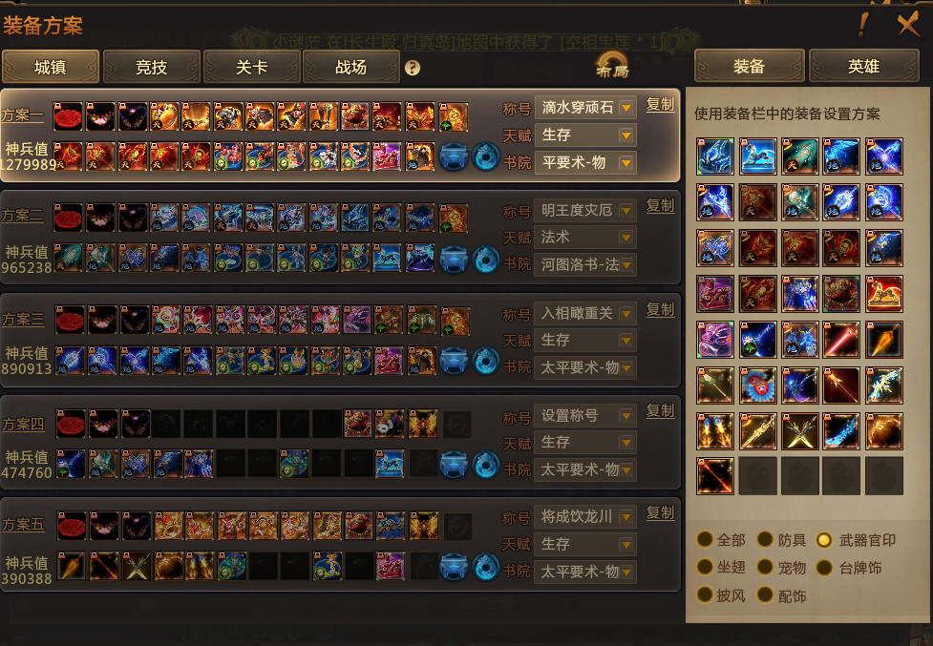Viewport: 933px width, 646px height.
Task: Open the 河图洛书-法 academy dropdown
Action: [585, 264]
